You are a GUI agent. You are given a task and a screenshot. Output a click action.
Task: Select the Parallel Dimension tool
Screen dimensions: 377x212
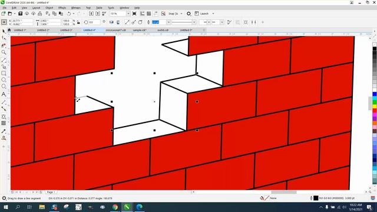[x=4, y=102]
